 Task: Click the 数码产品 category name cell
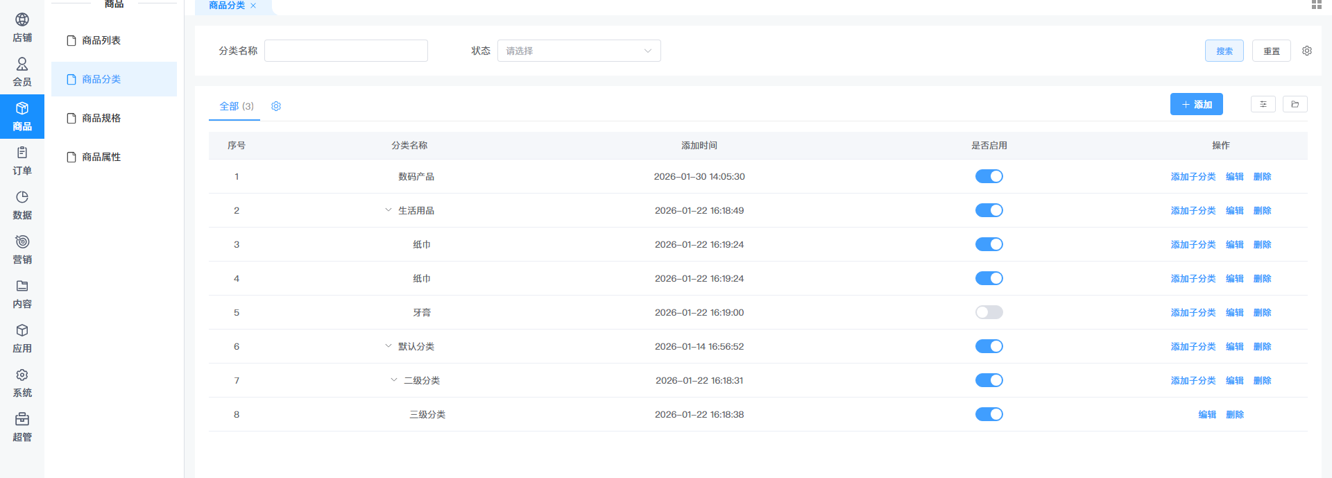pyautogui.click(x=416, y=176)
